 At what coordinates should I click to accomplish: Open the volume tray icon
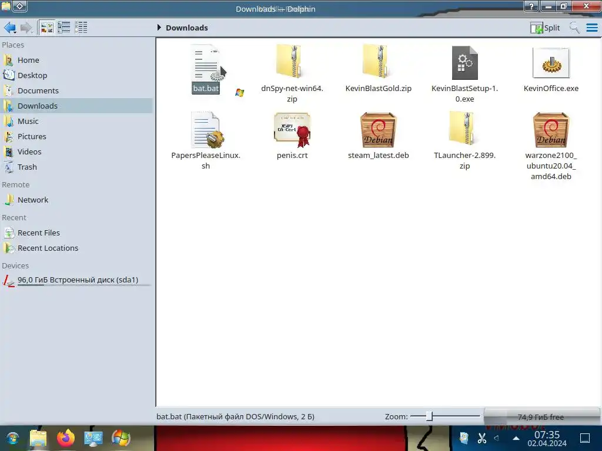pyautogui.click(x=497, y=438)
